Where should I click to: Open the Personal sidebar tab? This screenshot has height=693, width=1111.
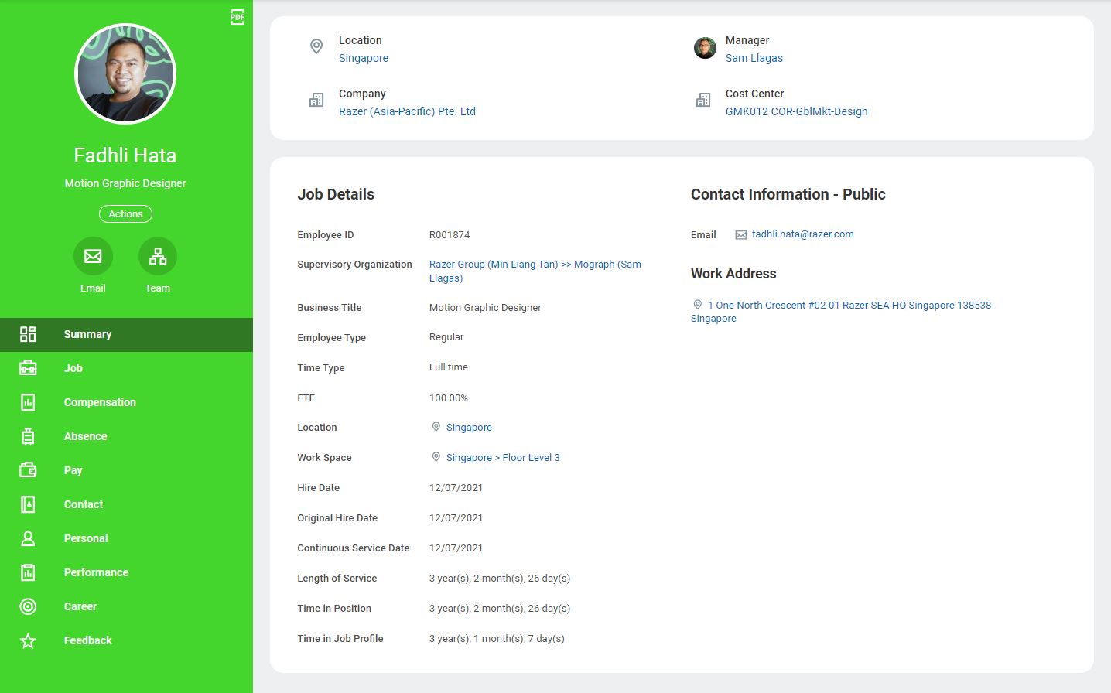[x=126, y=539]
